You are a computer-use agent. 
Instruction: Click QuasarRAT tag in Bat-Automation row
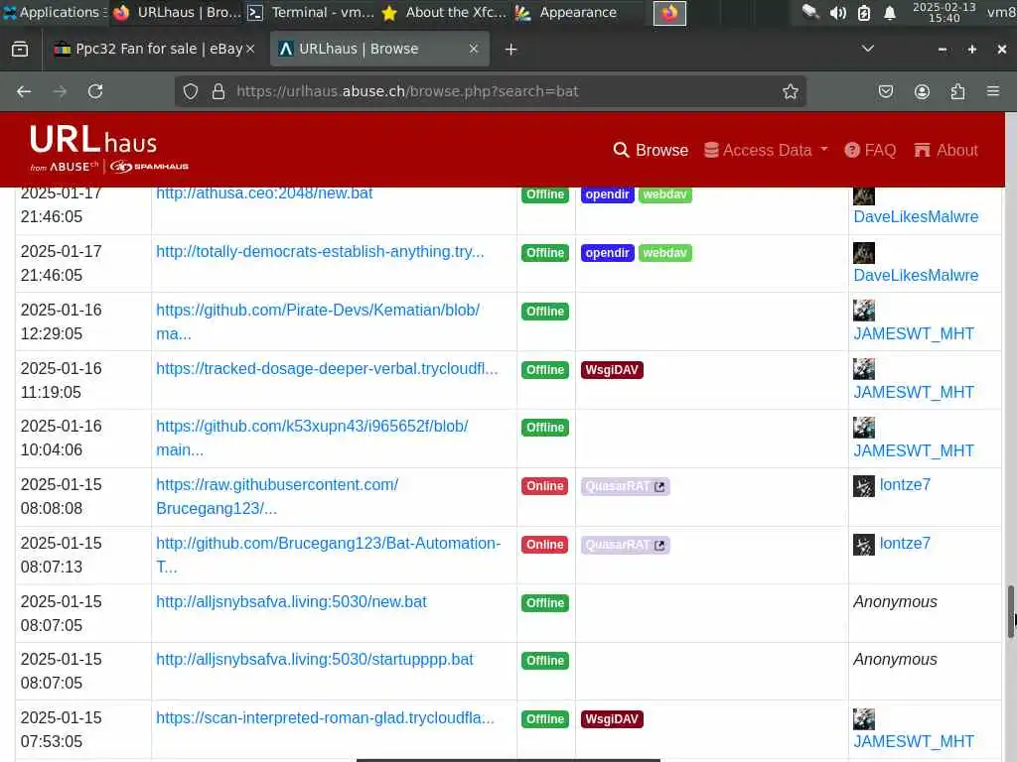(x=626, y=545)
